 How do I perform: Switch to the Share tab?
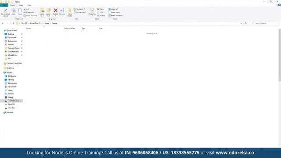(x=21, y=5)
